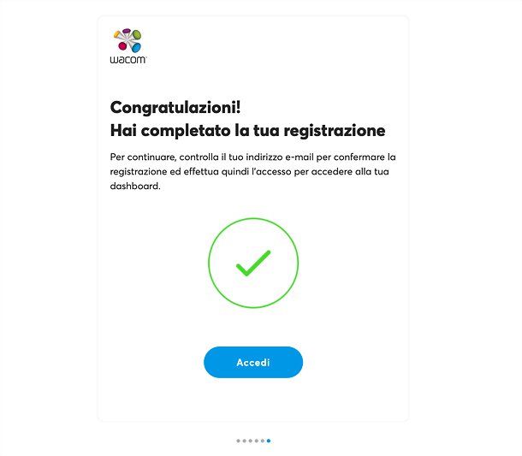
Task: Switch to the fifth step indicator dot
Action: [263, 441]
